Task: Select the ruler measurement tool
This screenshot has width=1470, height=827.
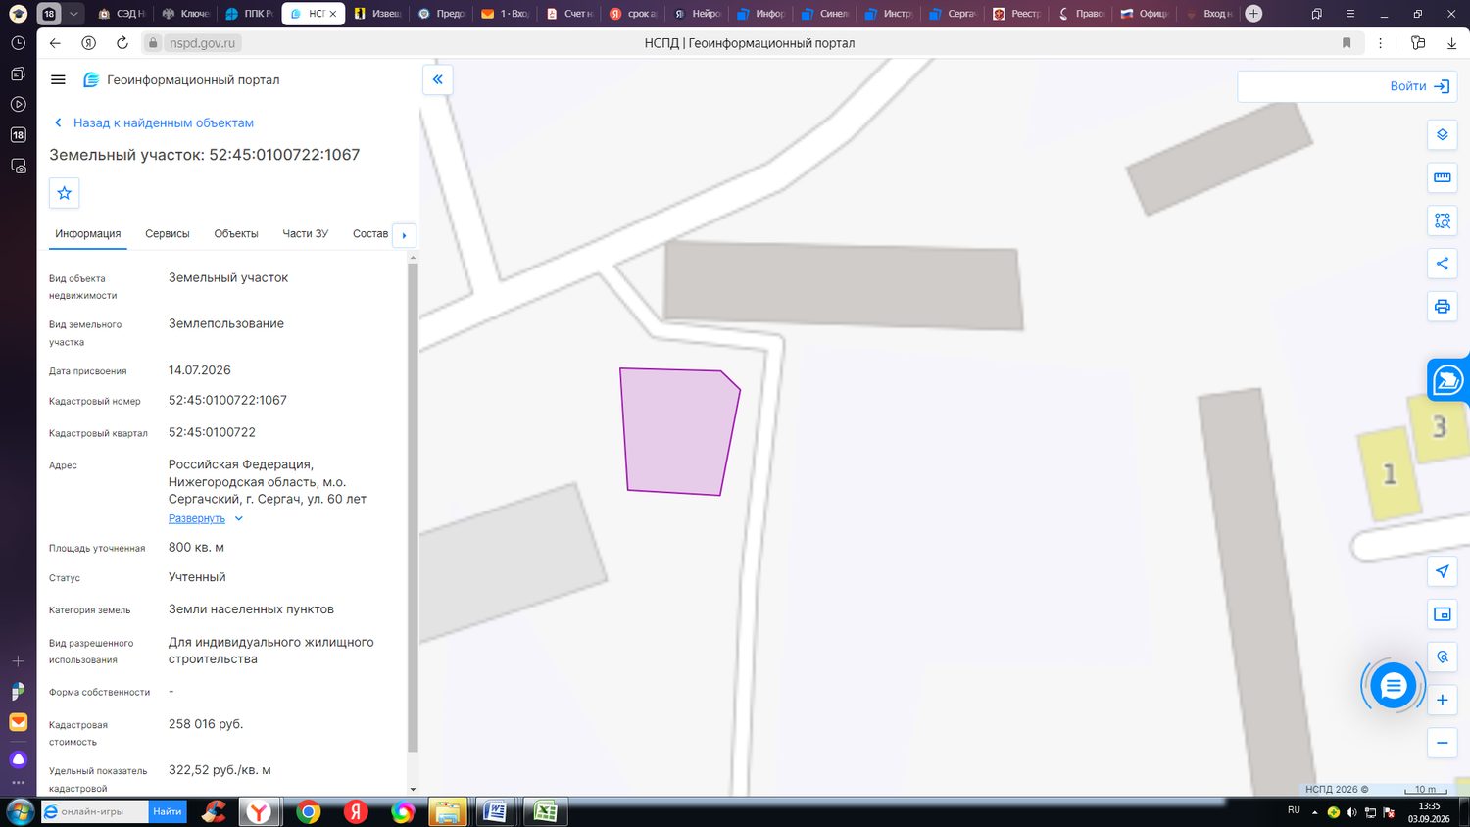Action: [x=1442, y=177]
